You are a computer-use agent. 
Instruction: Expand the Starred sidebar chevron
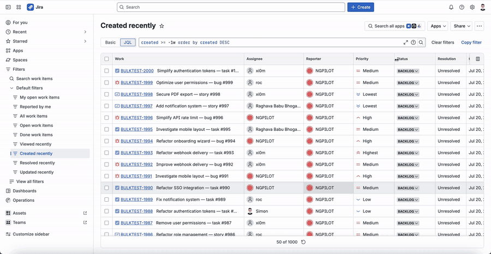pos(85,41)
